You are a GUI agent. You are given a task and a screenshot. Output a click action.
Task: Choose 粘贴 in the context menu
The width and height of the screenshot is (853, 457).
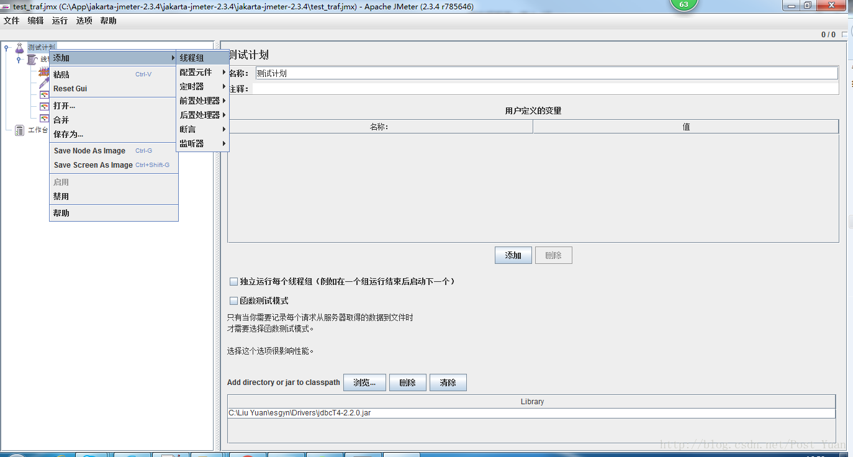point(114,75)
